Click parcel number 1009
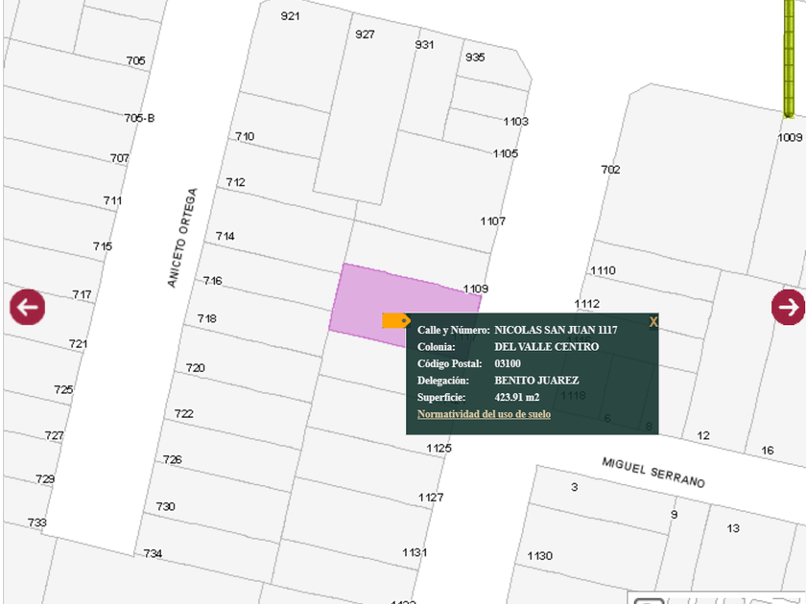 tap(789, 138)
